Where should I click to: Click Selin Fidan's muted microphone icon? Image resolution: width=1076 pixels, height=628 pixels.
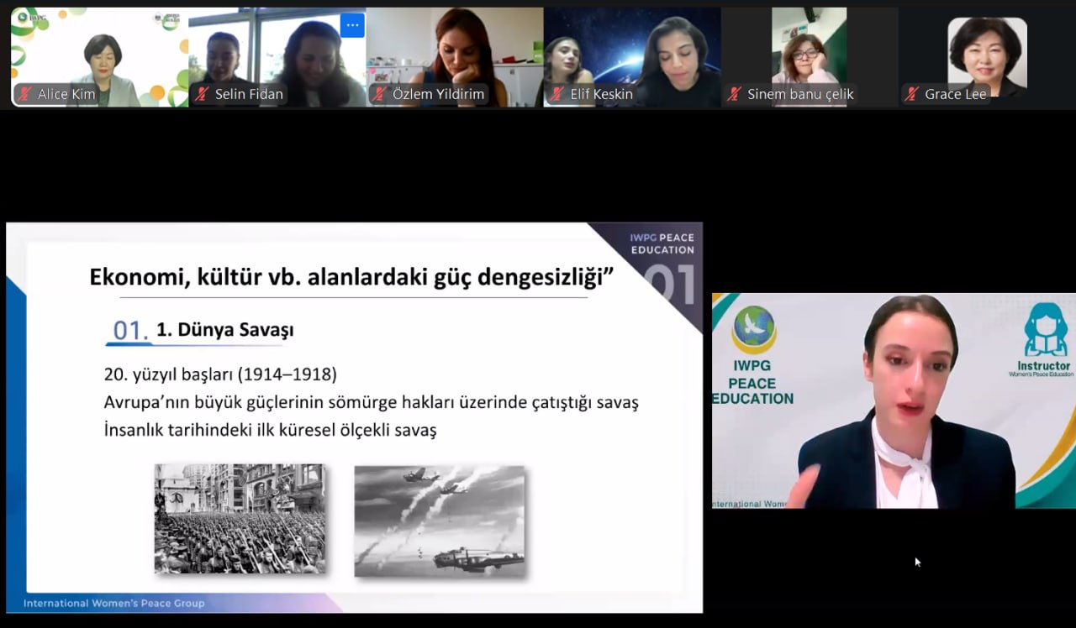point(202,94)
